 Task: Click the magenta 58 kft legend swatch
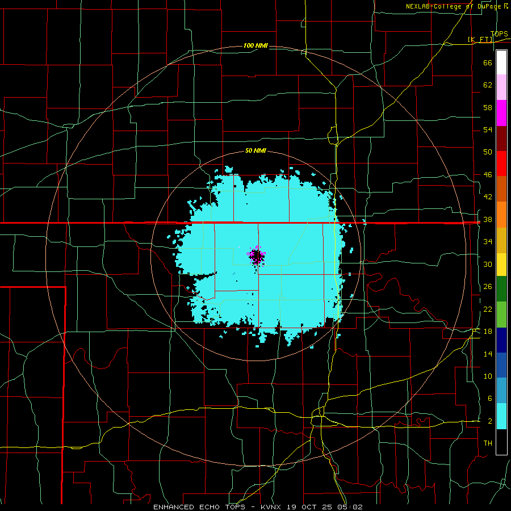[x=501, y=113]
